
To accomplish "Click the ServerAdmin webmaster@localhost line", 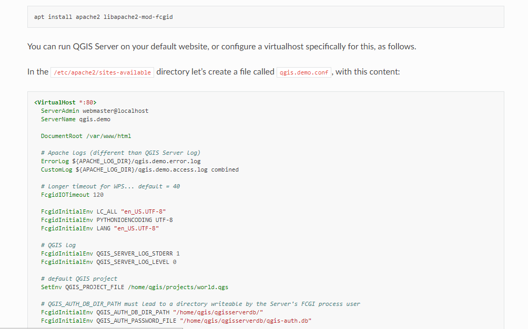I will point(95,111).
